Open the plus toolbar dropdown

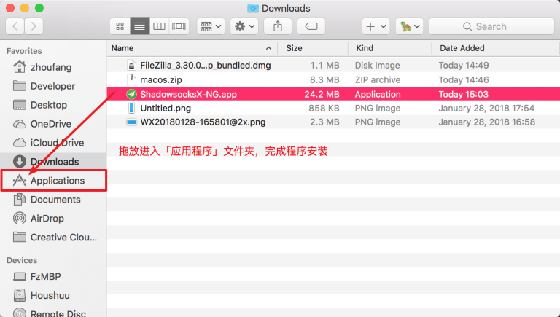[x=376, y=26]
